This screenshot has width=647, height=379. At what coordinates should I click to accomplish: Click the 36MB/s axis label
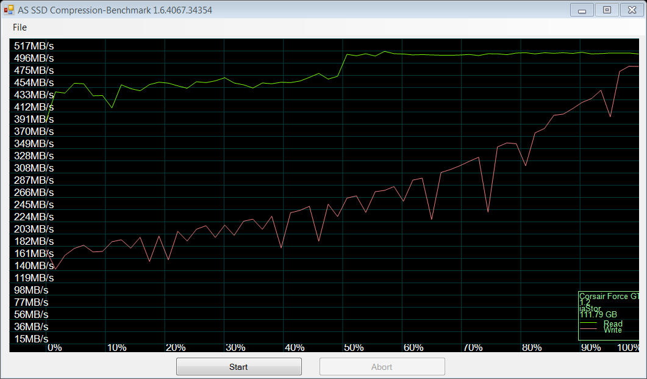pos(31,327)
